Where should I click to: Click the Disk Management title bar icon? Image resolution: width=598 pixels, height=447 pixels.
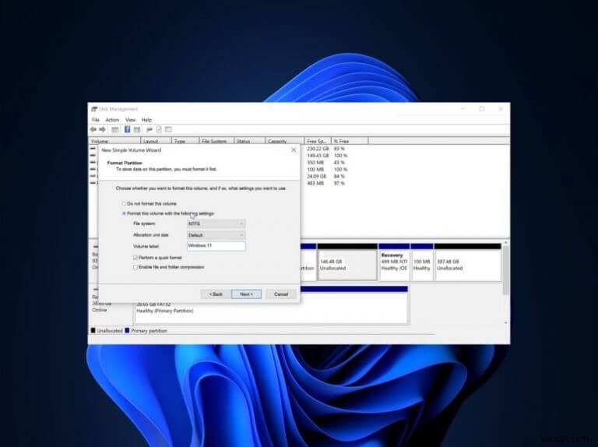pyautogui.click(x=93, y=109)
